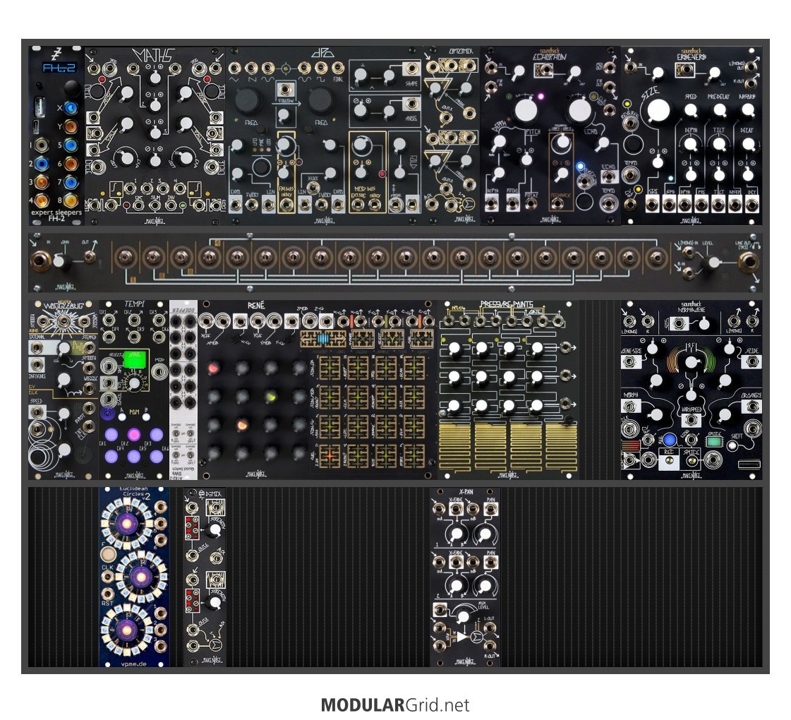Adjust the Absorb knob on Erbe-Verb

click(x=748, y=110)
